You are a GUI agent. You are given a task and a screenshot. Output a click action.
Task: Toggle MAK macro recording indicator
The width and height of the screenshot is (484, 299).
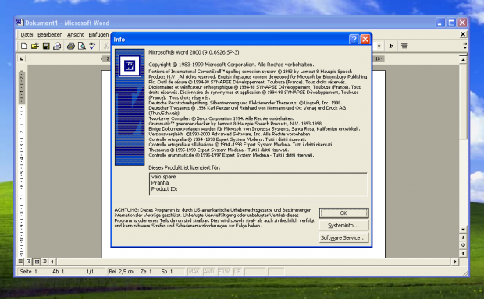click(194, 271)
